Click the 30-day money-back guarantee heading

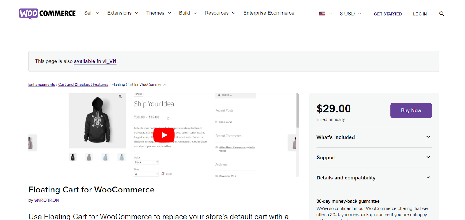pyautogui.click(x=348, y=201)
